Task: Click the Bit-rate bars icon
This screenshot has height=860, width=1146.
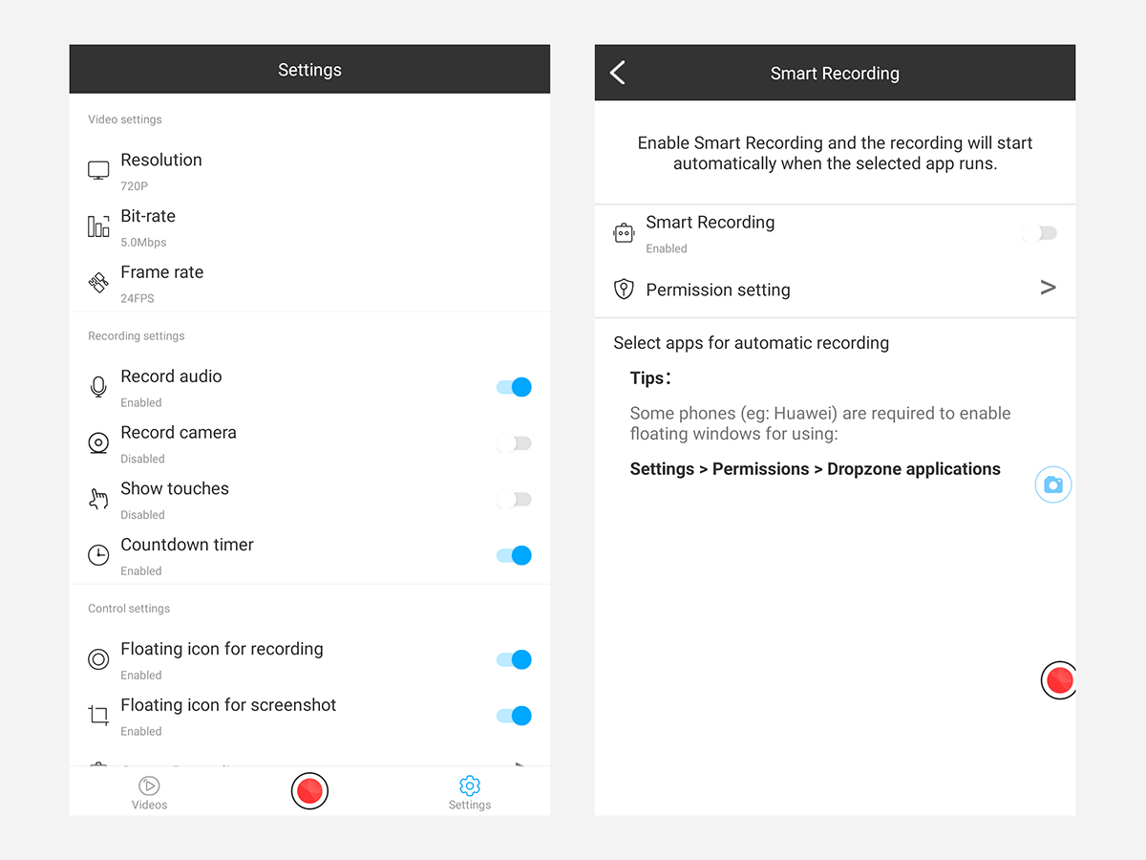Action: point(98,226)
